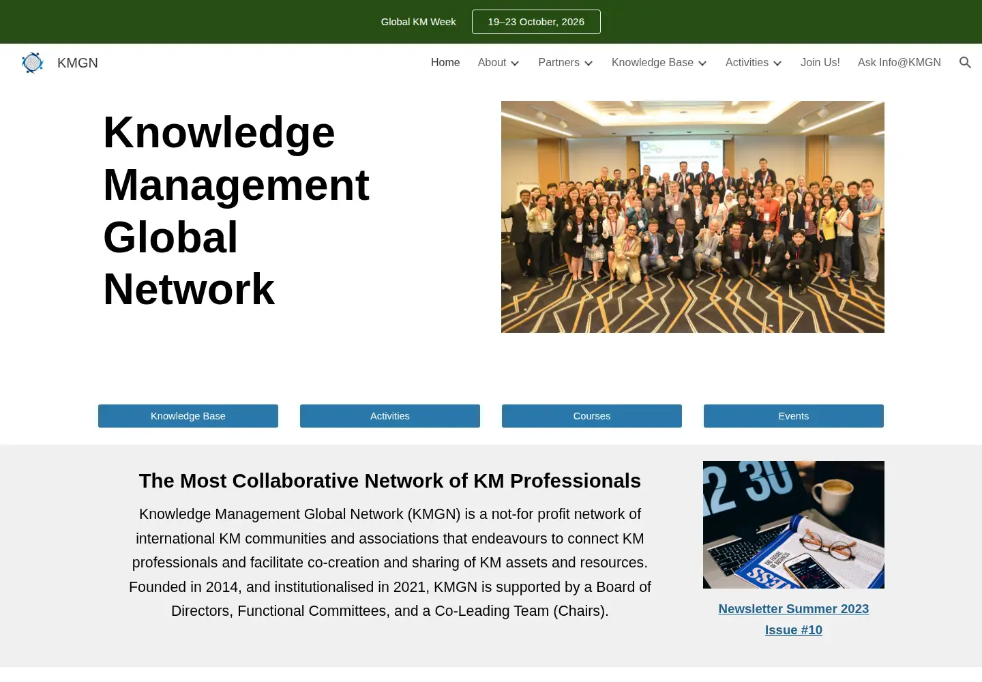Viewport: 982px width, 682px height.
Task: Click the KMGN globe logo icon
Action: (32, 63)
